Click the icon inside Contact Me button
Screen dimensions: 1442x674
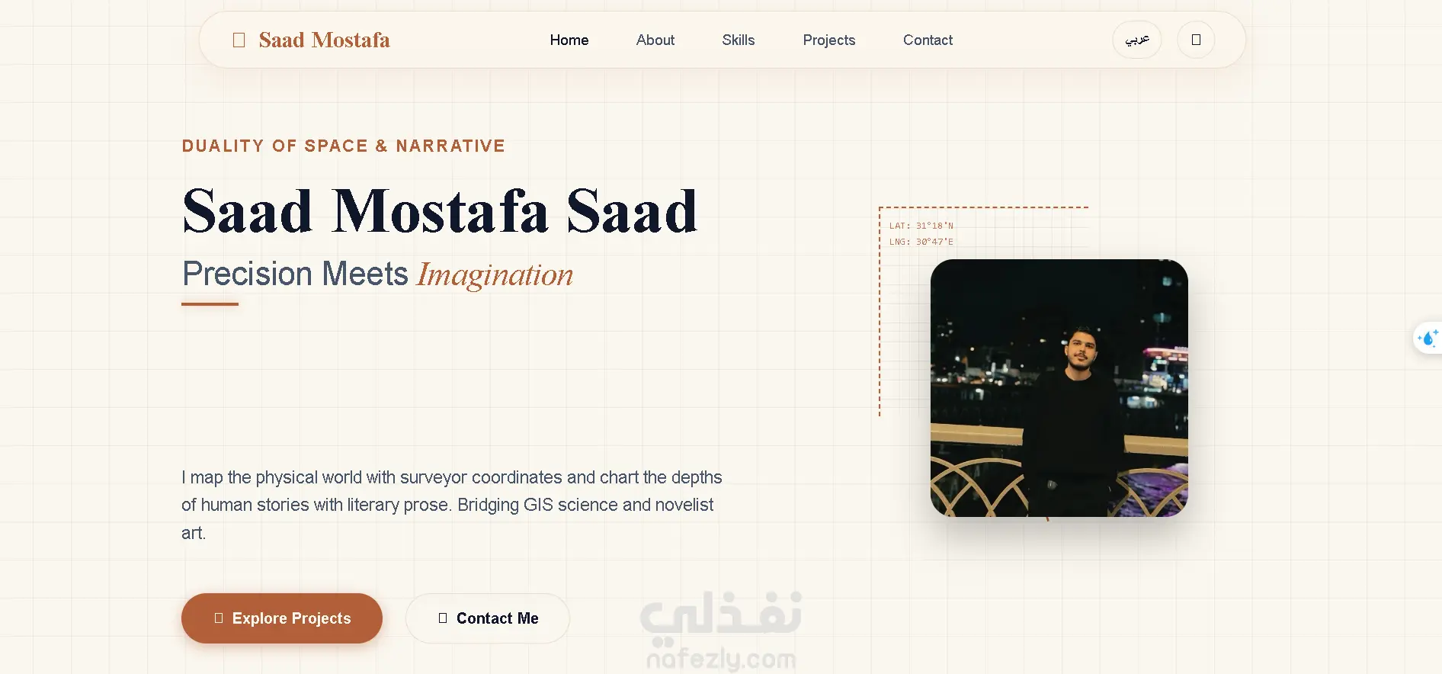443,618
